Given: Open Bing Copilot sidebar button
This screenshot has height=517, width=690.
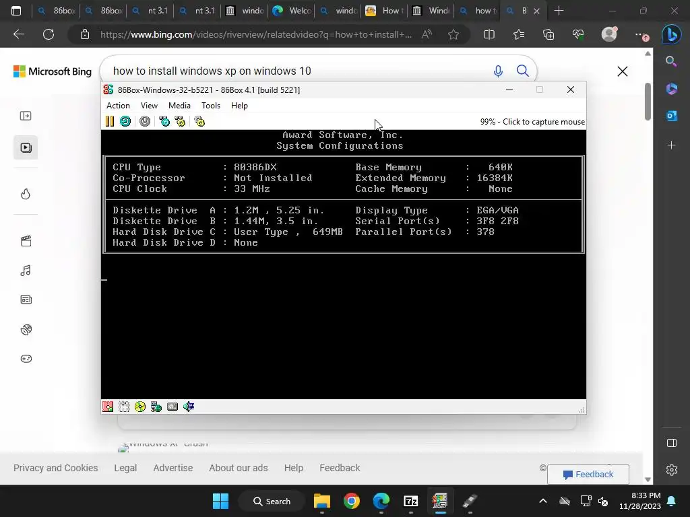Looking at the screenshot, I should point(672,34).
